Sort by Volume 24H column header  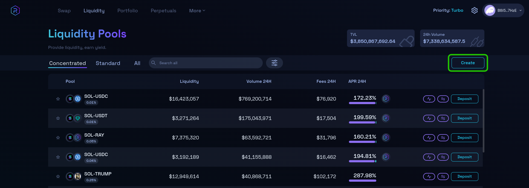(259, 81)
